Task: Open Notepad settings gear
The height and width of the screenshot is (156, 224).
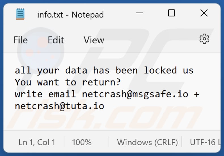Action: 204,39
